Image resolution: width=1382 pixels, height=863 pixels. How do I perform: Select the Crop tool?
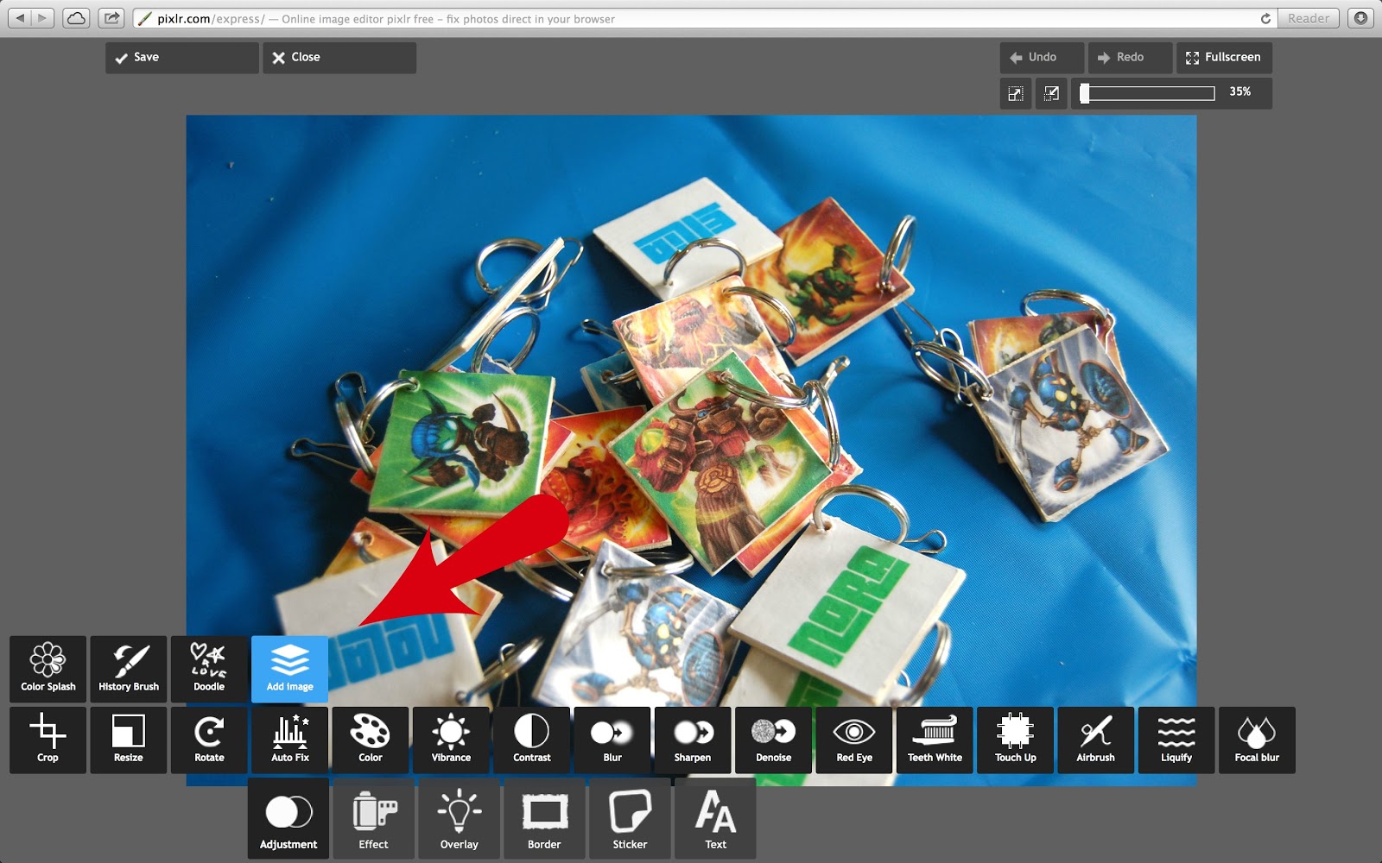point(48,740)
